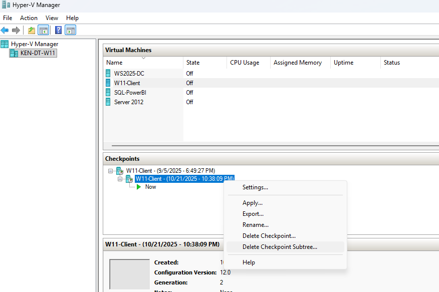Sort by the Name column header
This screenshot has height=292, width=439.
(x=143, y=63)
